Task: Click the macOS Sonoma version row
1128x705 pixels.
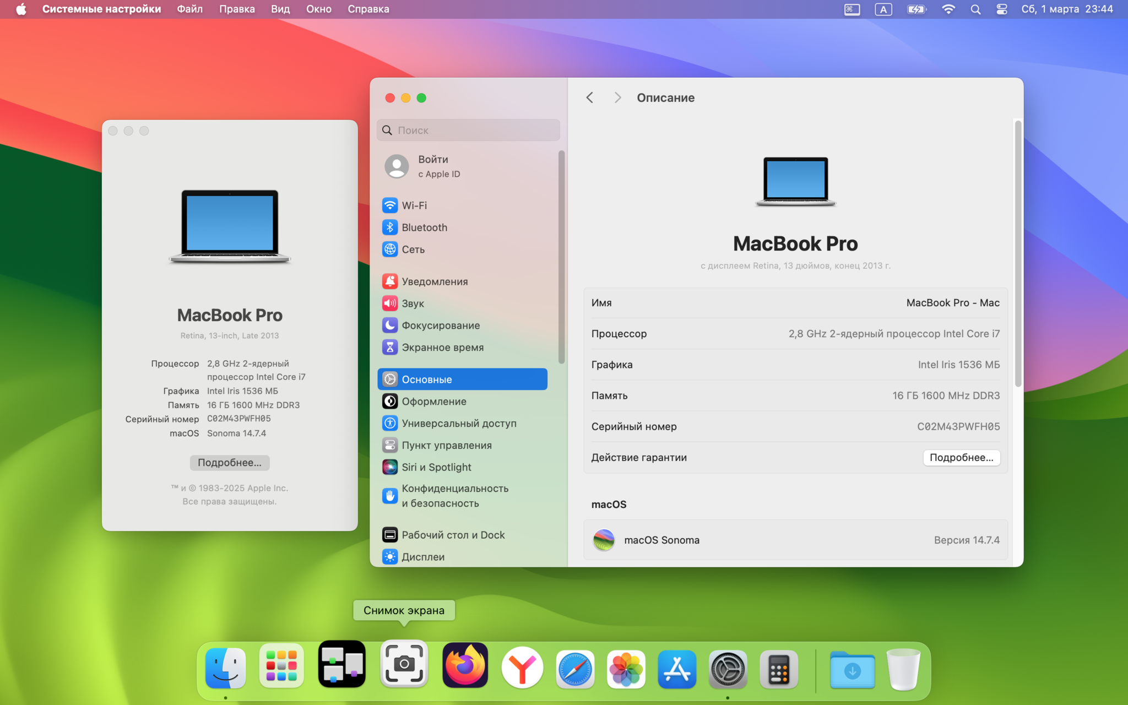Action: (x=795, y=540)
